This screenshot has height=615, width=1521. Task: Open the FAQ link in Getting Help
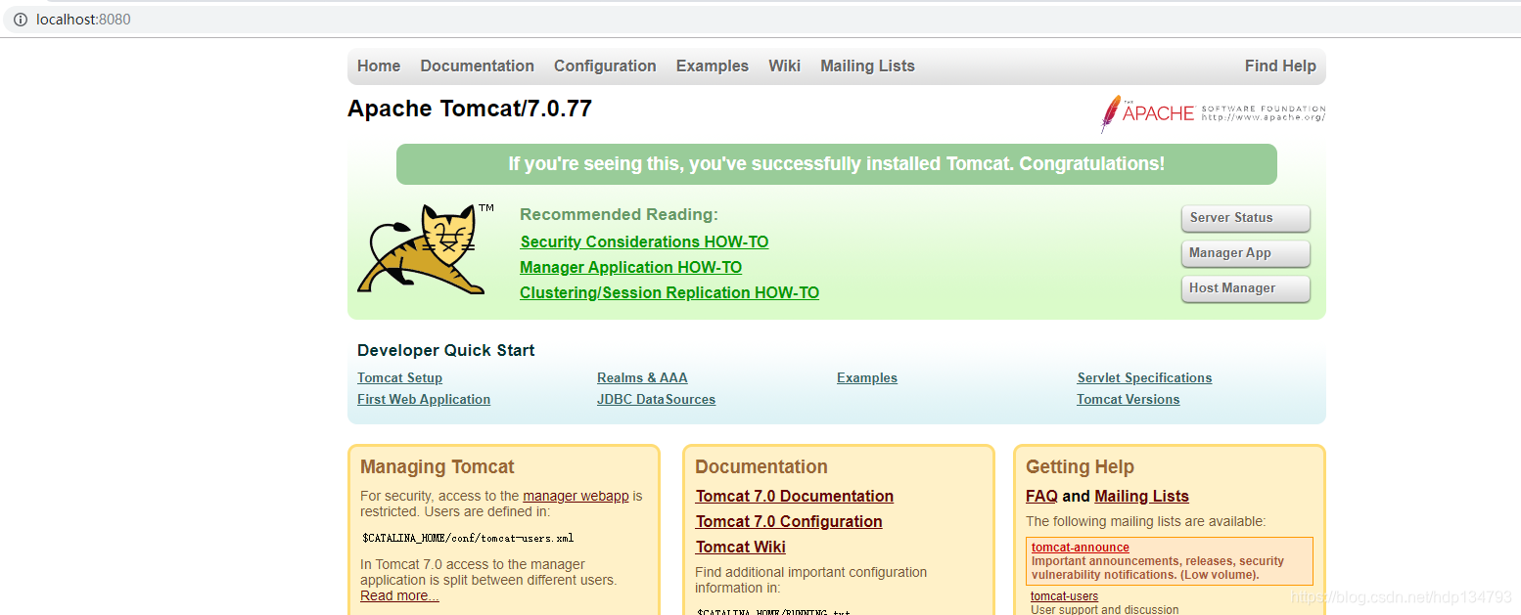(x=1041, y=496)
